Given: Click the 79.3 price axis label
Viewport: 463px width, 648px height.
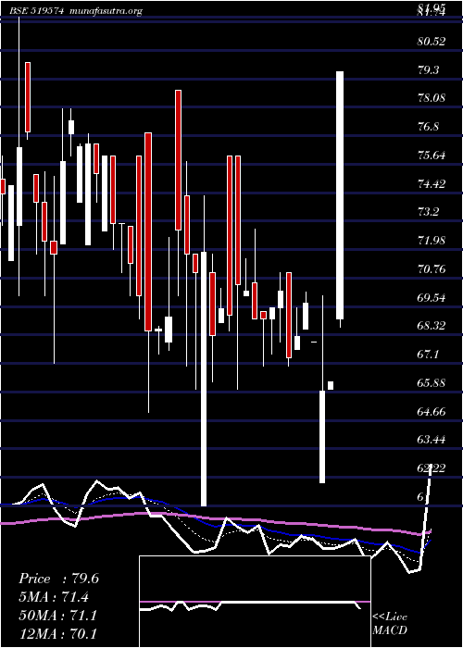Looking at the screenshot, I should [x=429, y=69].
